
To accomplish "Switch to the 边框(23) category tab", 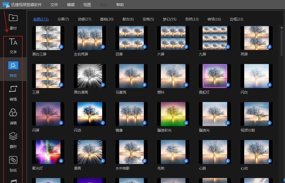I will (237, 19).
